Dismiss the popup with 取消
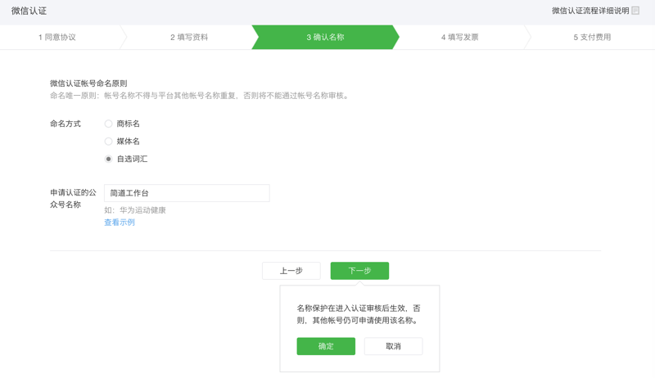655x378 pixels. [x=393, y=346]
